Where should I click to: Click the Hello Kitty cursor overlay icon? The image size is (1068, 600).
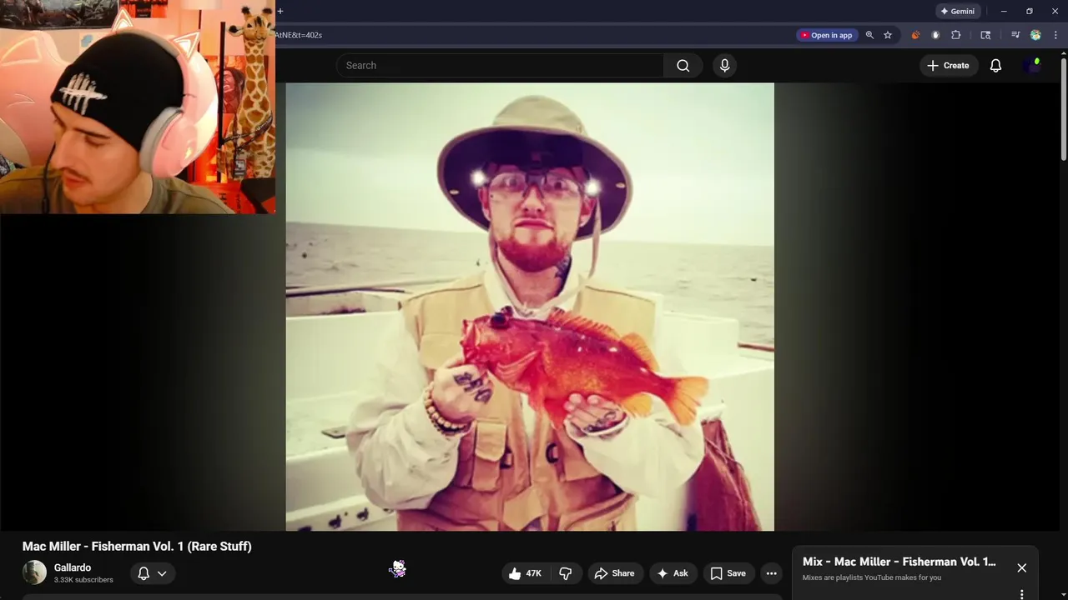pos(399,568)
